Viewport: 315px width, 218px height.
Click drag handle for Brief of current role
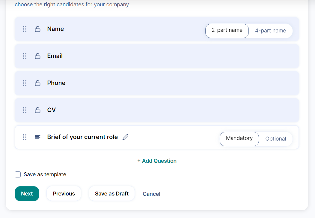pyautogui.click(x=25, y=137)
